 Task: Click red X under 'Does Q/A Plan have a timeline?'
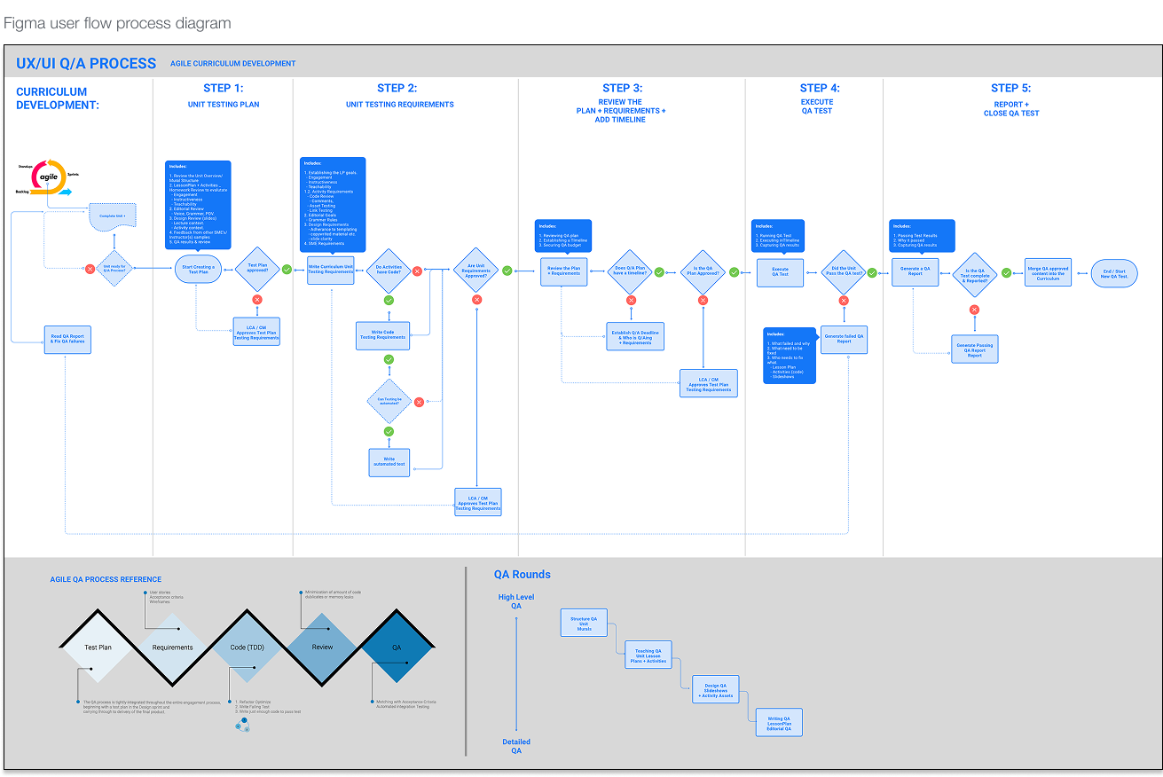coord(631,300)
